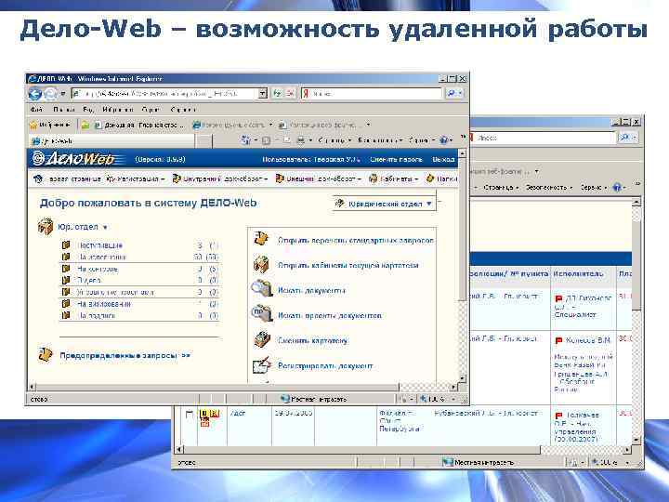Open the address bar history dropdown arrow
This screenshot has width=669, height=502.
click(263, 93)
